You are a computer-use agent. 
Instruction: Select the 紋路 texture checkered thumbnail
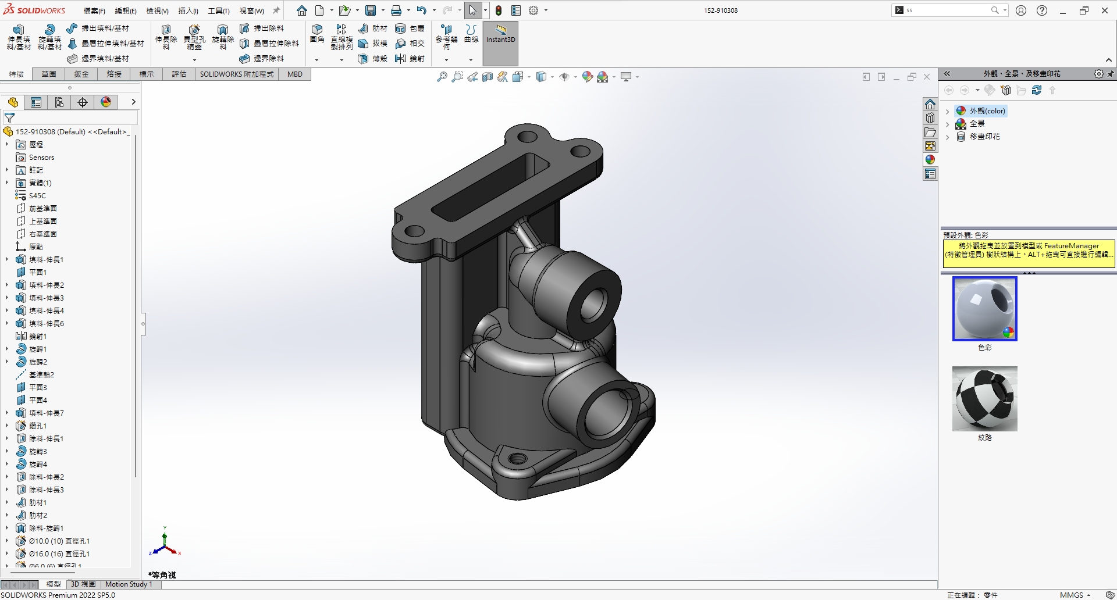click(x=985, y=399)
